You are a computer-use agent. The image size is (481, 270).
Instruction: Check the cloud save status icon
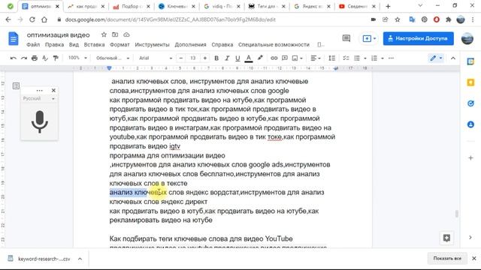tap(126, 35)
